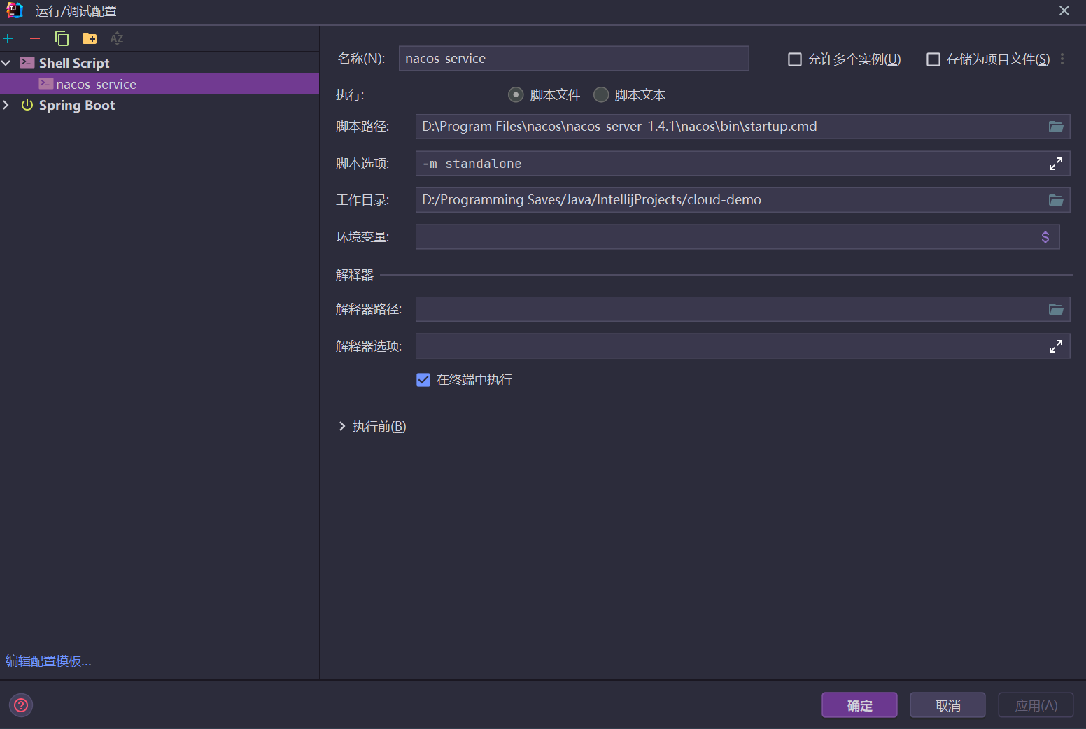Select nacos-service configuration in the tree
The image size is (1086, 729).
point(160,84)
